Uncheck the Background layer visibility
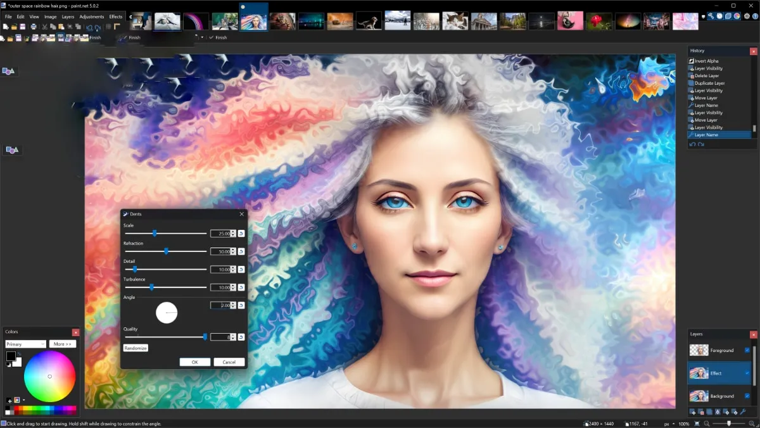 click(x=749, y=395)
